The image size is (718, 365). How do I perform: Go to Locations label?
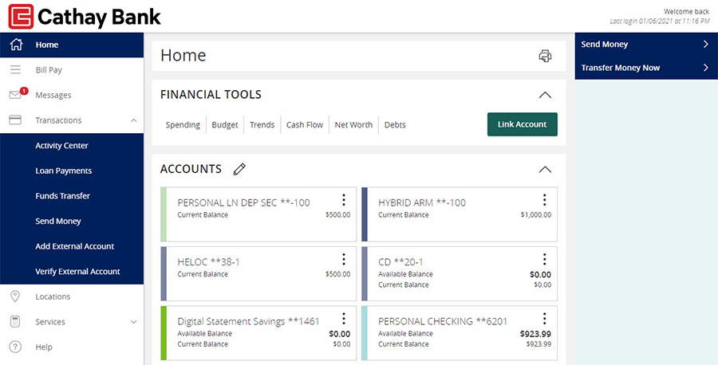click(53, 296)
